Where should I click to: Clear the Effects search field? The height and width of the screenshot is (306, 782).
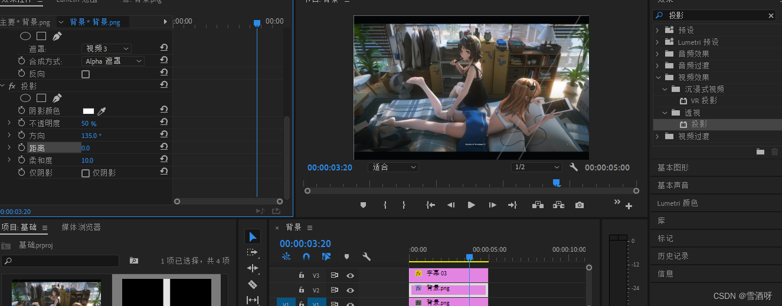pyautogui.click(x=771, y=16)
